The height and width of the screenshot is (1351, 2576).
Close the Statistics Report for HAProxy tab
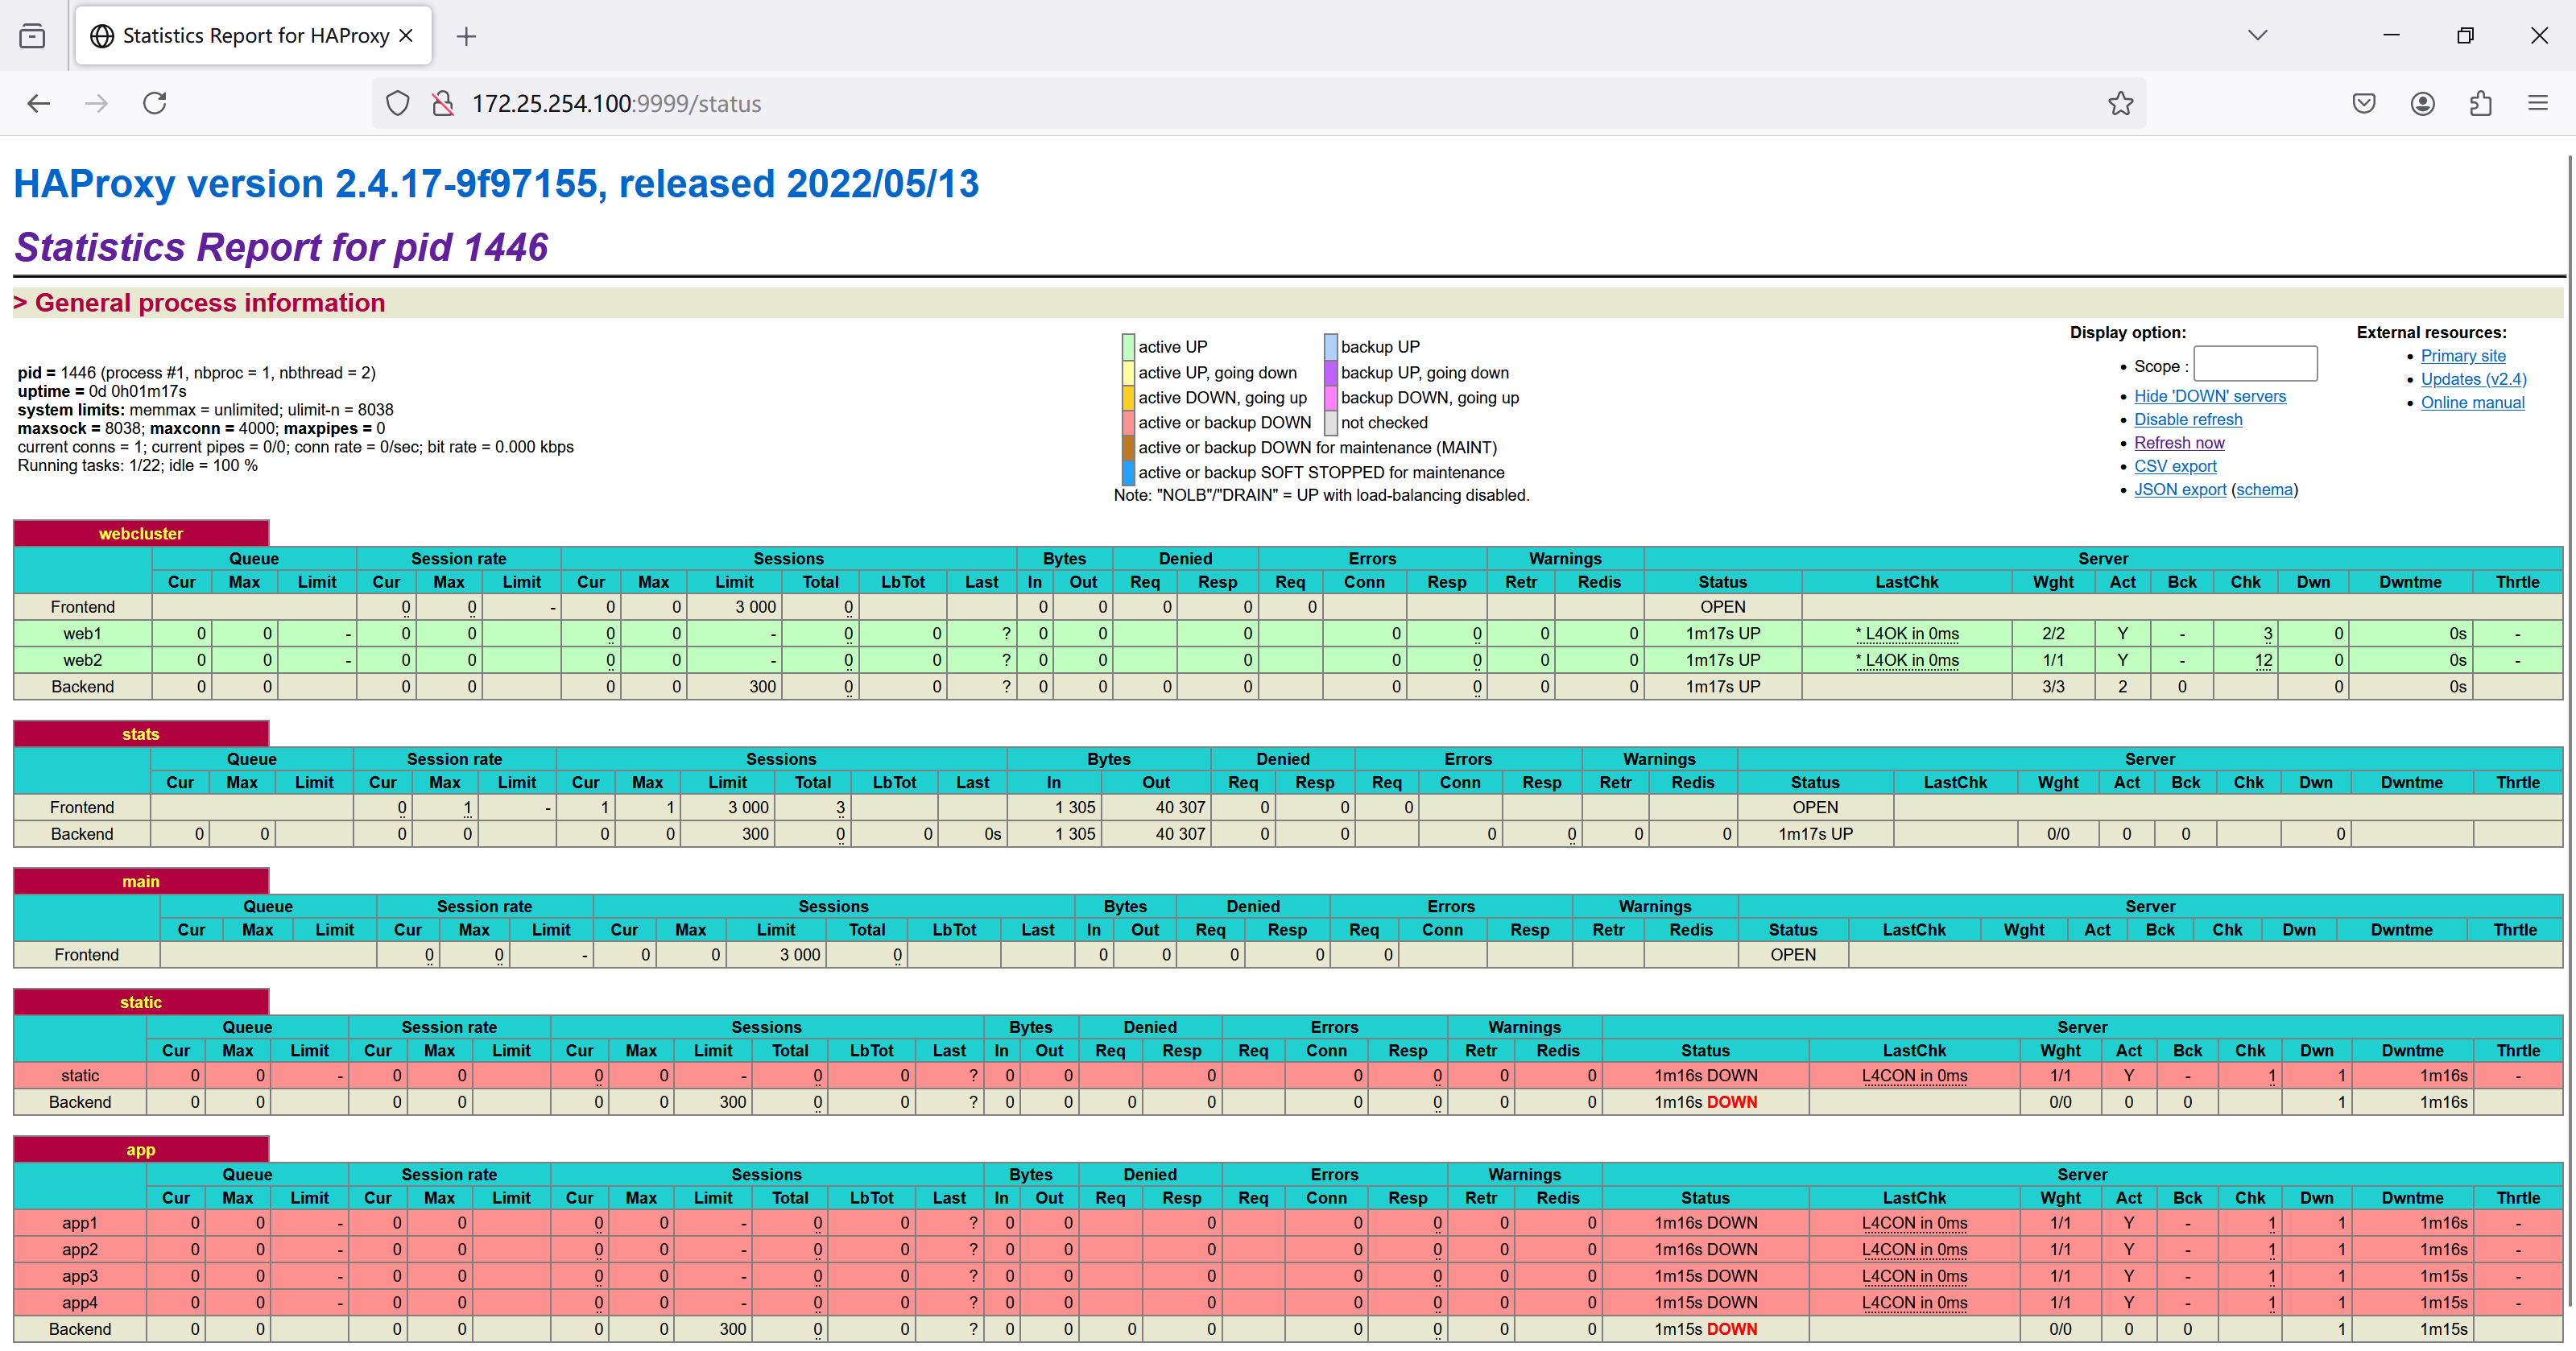[406, 36]
